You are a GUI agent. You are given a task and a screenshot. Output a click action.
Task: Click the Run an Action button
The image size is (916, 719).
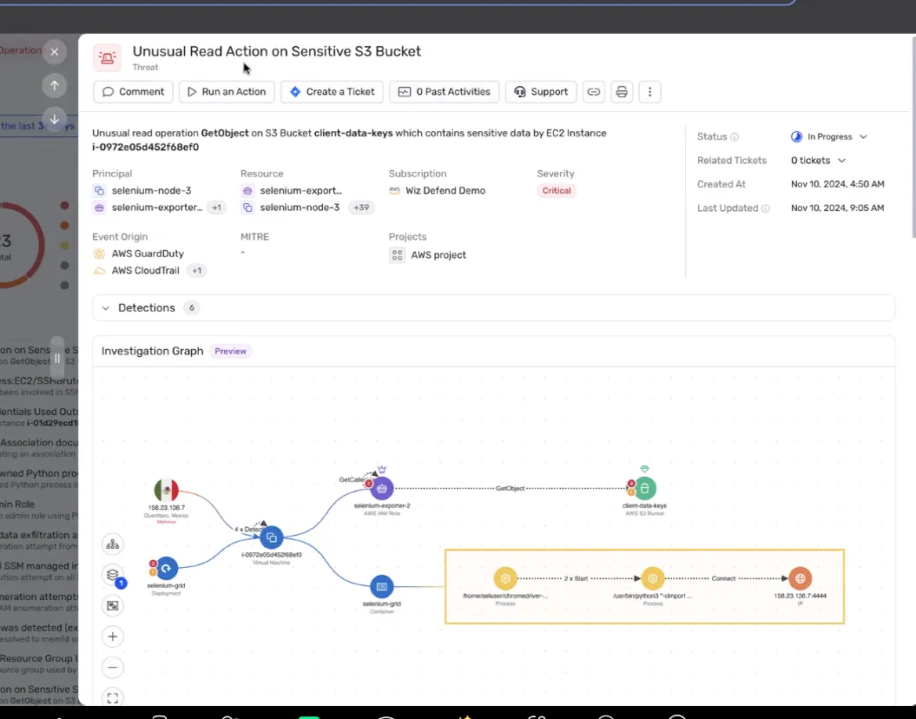[x=227, y=92]
